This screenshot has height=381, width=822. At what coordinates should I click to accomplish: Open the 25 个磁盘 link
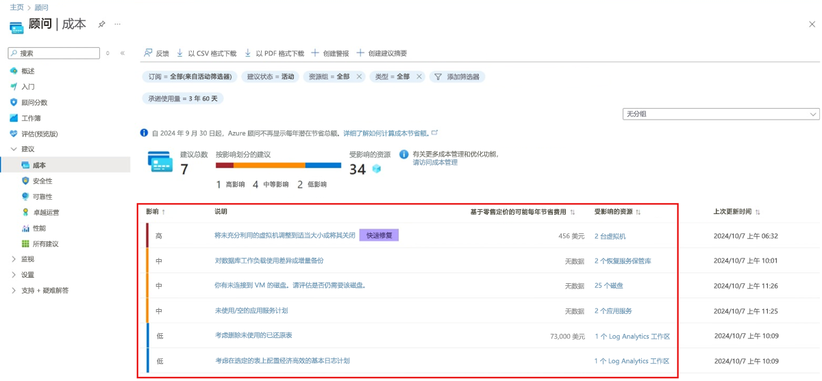(x=609, y=286)
